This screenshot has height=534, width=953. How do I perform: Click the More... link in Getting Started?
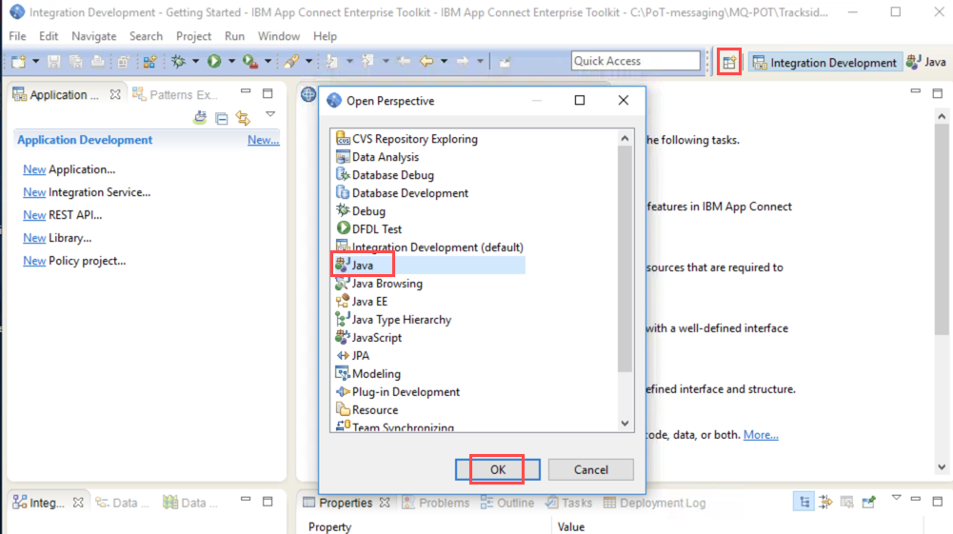click(x=761, y=435)
